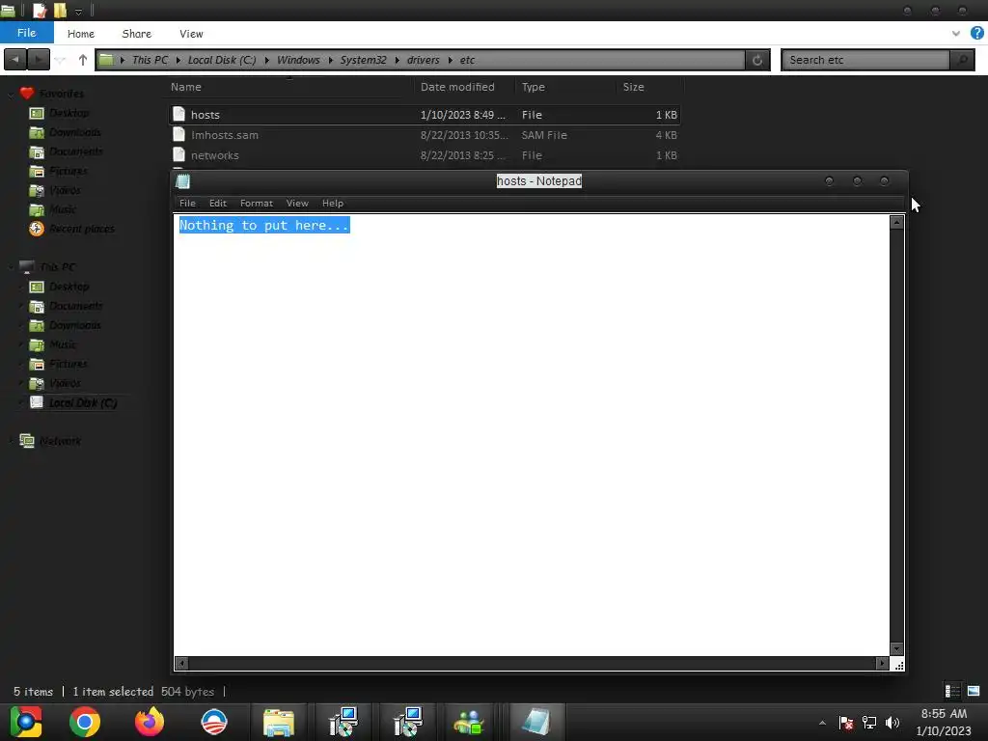Screen dimensions: 988x741
Task: Open Videos under Favorites
Action: [x=65, y=190]
